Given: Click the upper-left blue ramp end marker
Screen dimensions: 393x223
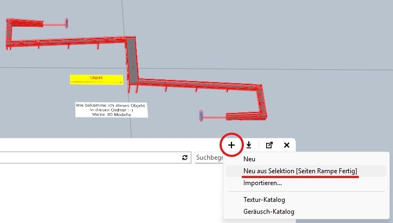Looking at the screenshot, I should click(x=67, y=23).
